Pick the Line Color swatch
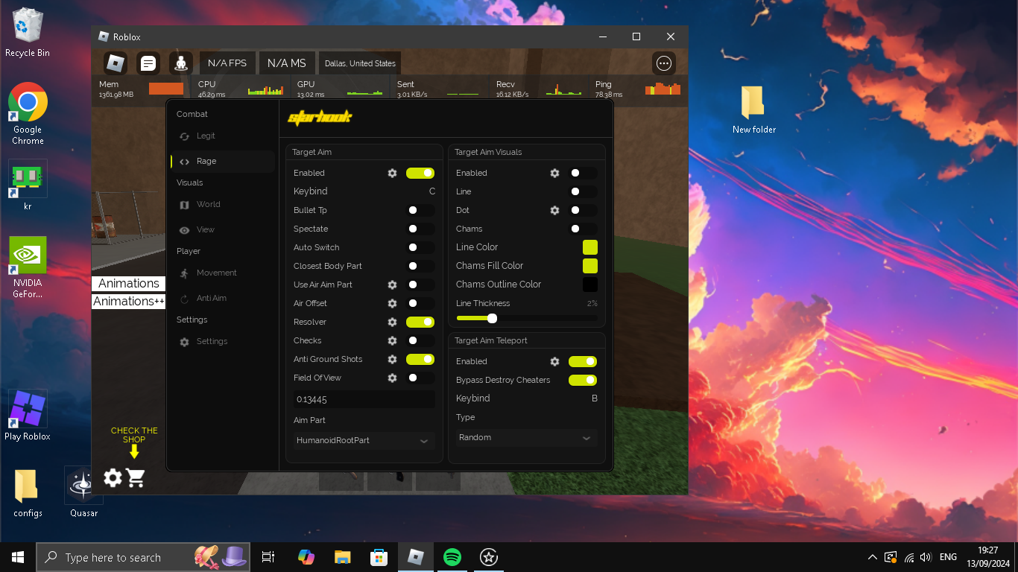This screenshot has width=1018, height=572. point(590,247)
